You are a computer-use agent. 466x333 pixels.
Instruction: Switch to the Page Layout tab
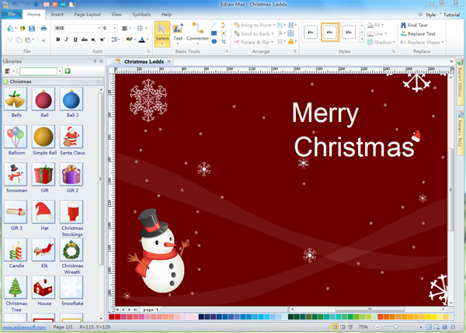pyautogui.click(x=87, y=14)
